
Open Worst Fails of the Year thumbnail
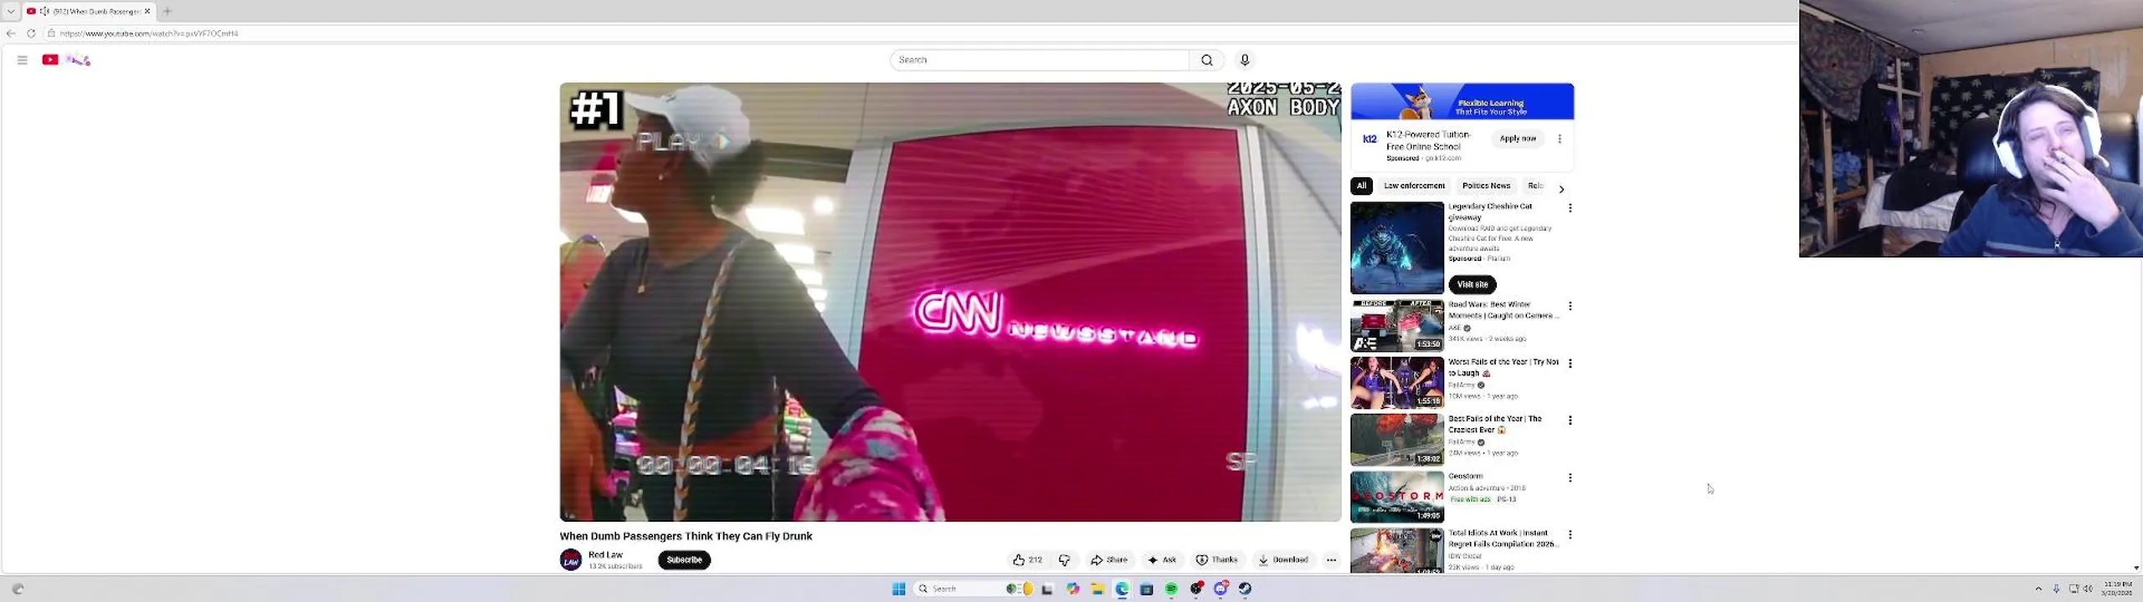(1397, 383)
